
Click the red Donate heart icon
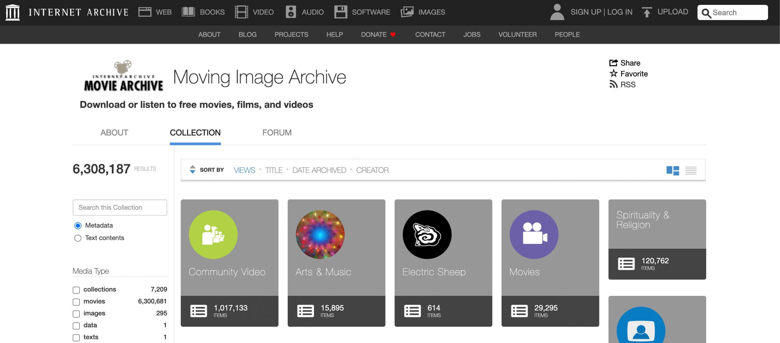(x=393, y=34)
